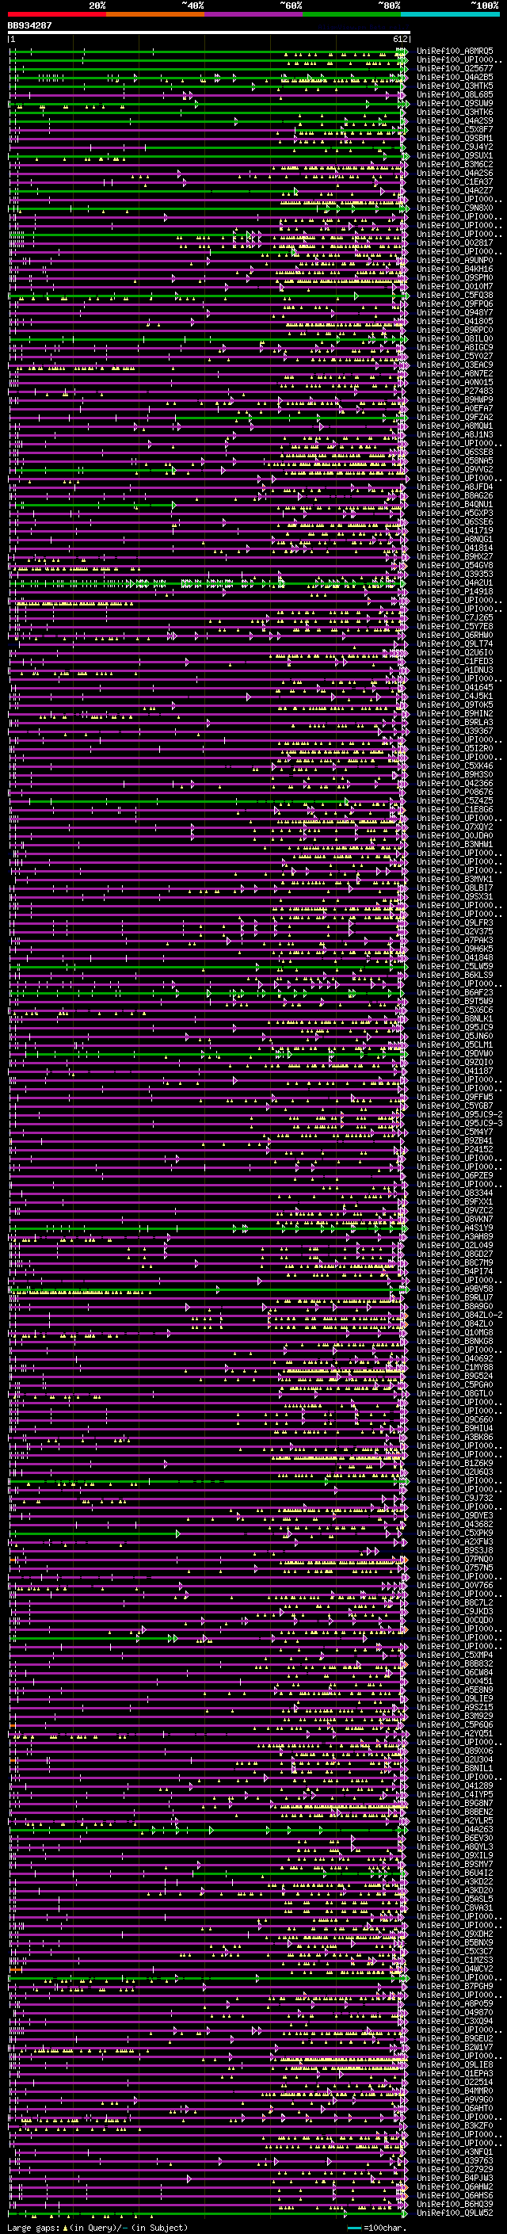
Task: Click the UniRef100_A8JFD4 entry
Action: coord(455,487)
